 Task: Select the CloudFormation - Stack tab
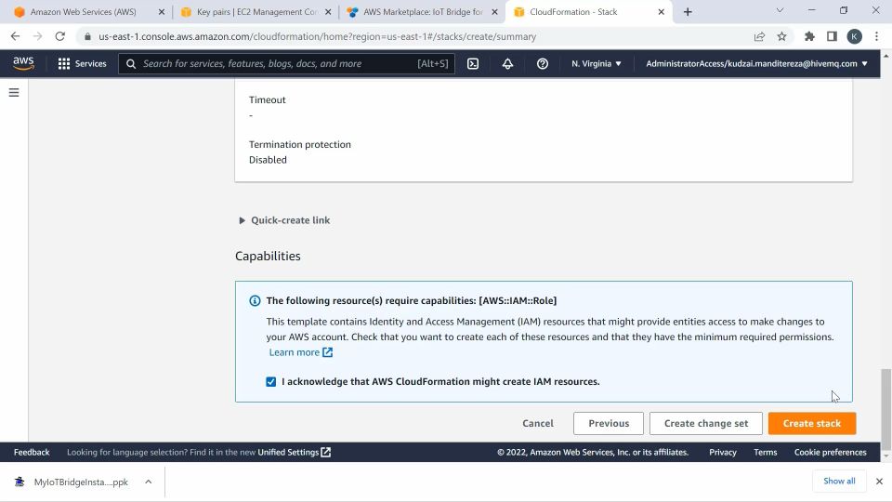pos(573,12)
